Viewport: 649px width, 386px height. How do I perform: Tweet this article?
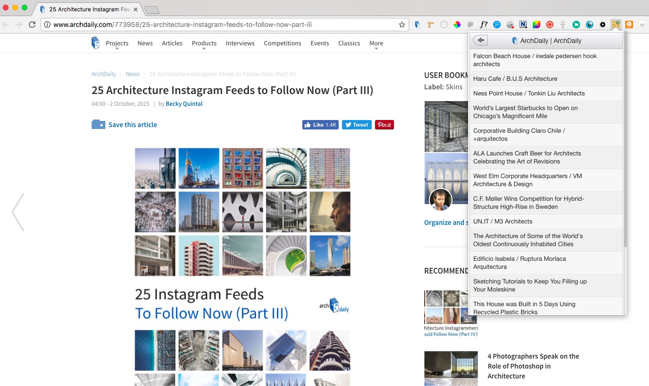click(x=357, y=125)
